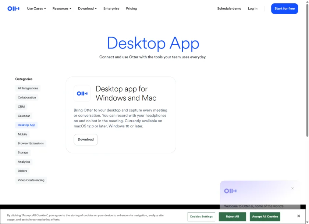Expand the Download menu
309x224 pixels.
click(x=87, y=8)
